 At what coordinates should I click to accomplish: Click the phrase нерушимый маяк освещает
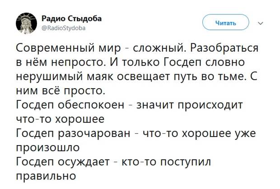tap(93, 77)
